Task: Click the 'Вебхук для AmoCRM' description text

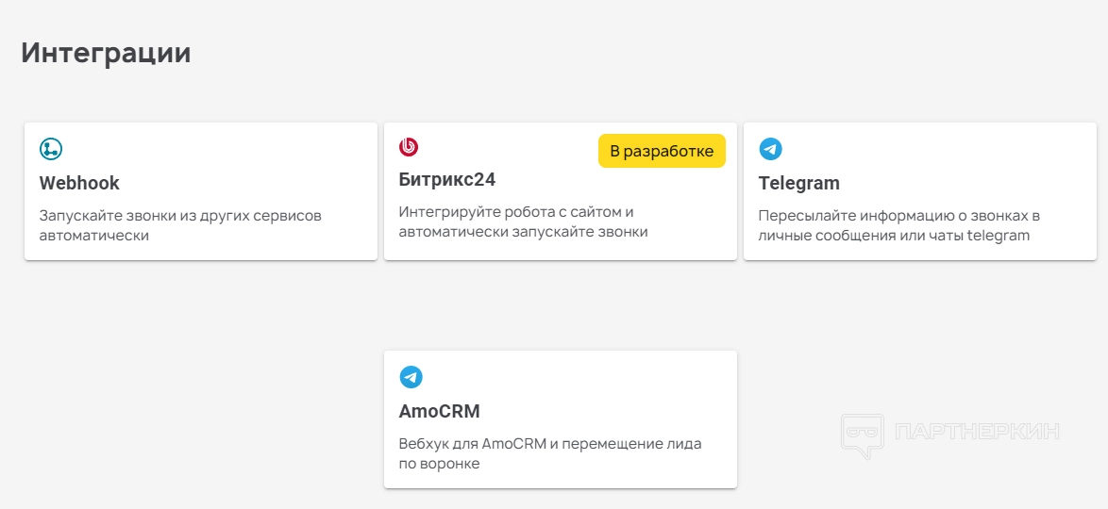Action: click(x=550, y=444)
